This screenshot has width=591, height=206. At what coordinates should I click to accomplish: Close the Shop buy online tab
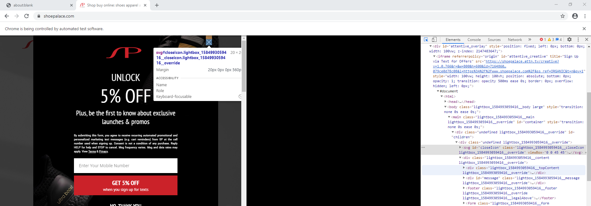pos(146,5)
